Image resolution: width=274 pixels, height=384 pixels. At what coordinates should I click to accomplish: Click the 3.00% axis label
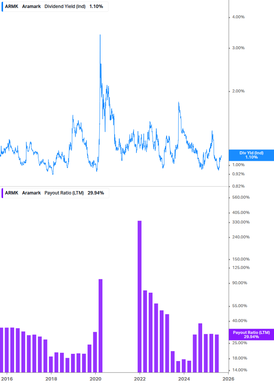click(238, 48)
